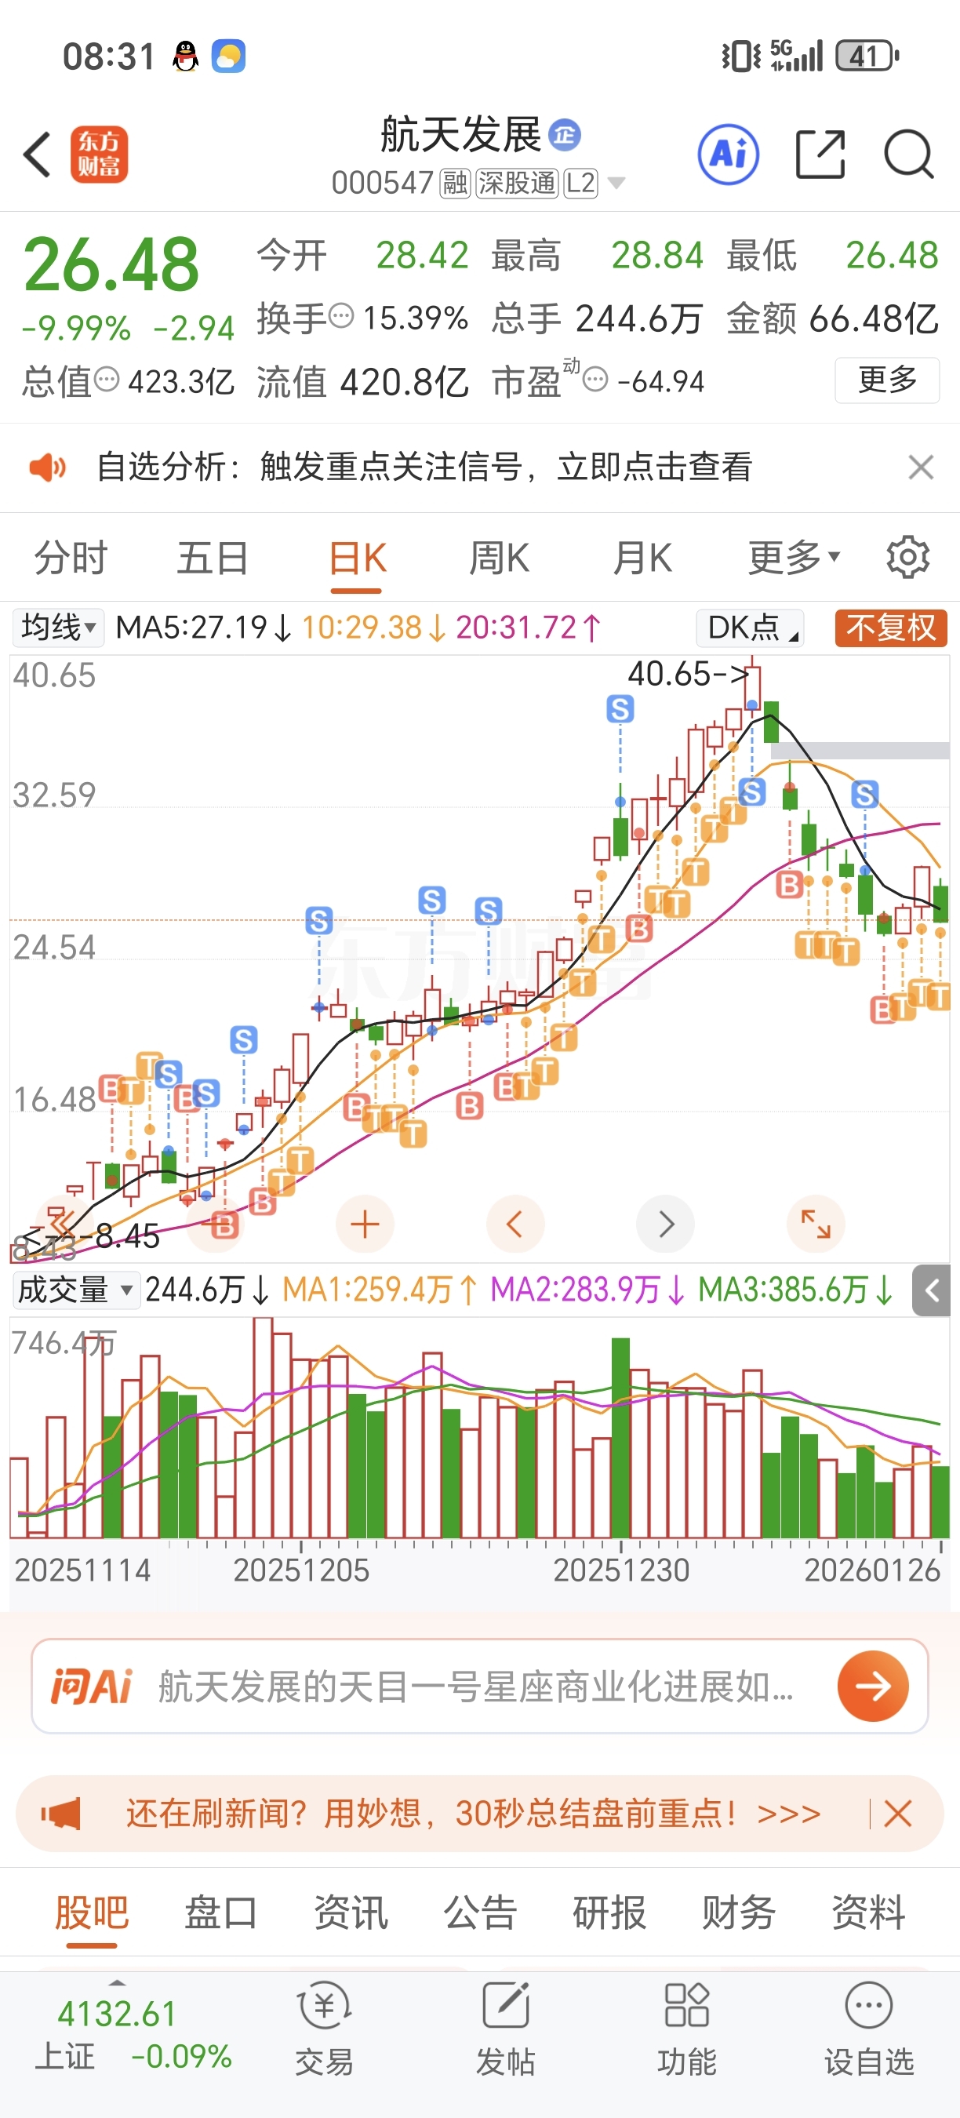The height and width of the screenshot is (2118, 960).
Task: Toggle 不复权 adjustment mode
Action: coord(891,628)
